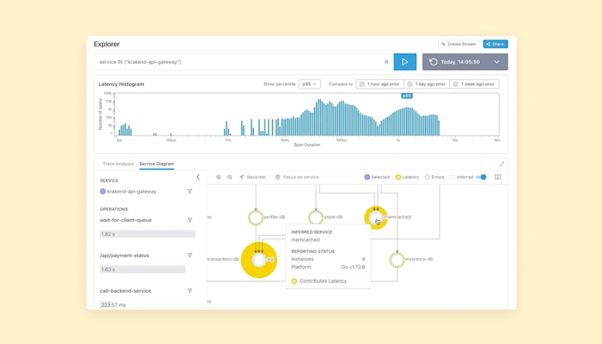
Task: Filter by krakend-api-gateway service funnel icon
Action: click(189, 191)
